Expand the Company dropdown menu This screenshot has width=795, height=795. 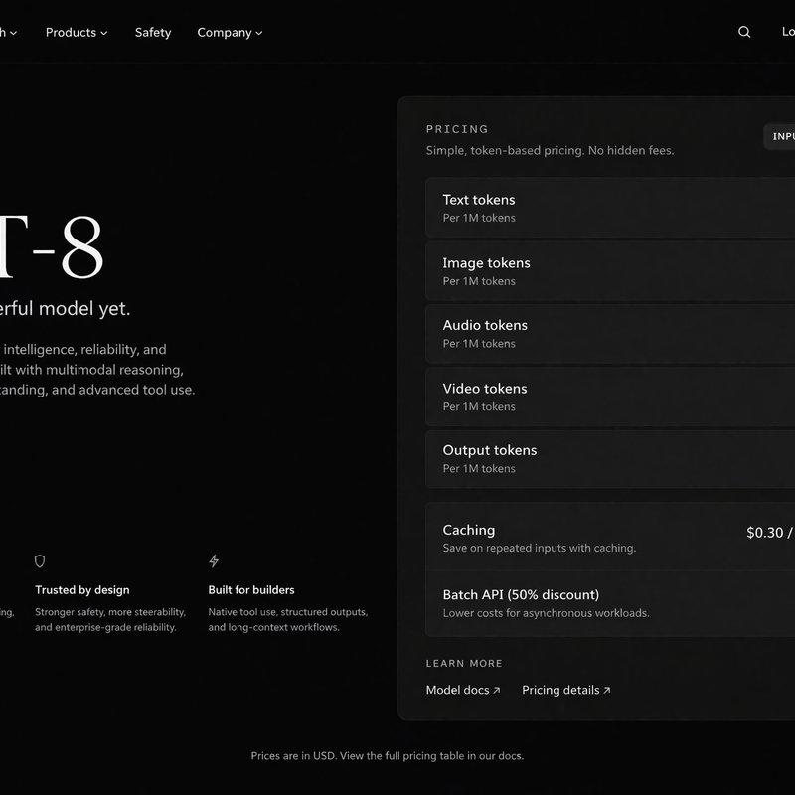tap(230, 33)
